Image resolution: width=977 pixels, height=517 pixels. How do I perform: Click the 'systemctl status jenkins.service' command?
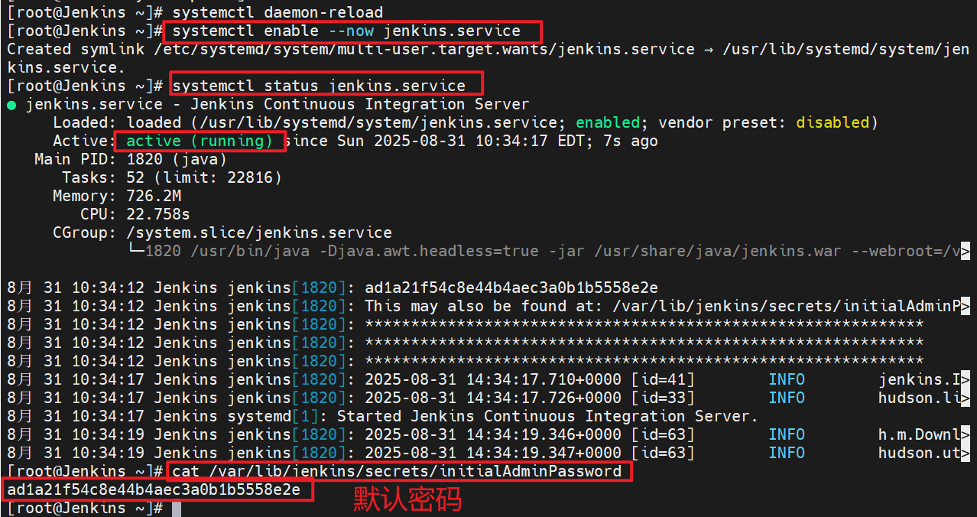pos(319,86)
